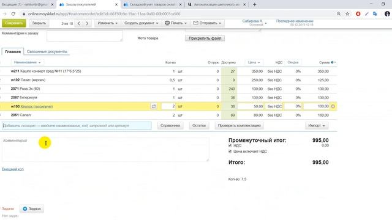The height and width of the screenshot is (220, 392).
Task: Click the Последнее изменение link
Action: click(x=295, y=21)
